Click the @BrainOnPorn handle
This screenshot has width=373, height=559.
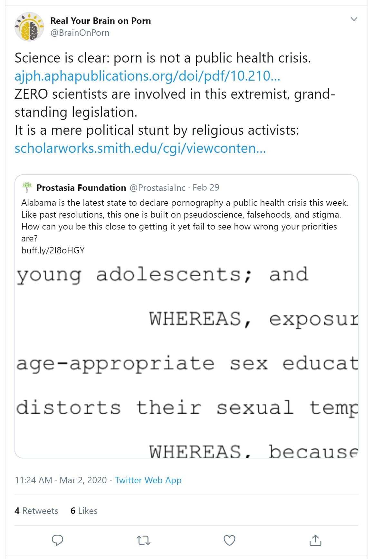(x=80, y=33)
